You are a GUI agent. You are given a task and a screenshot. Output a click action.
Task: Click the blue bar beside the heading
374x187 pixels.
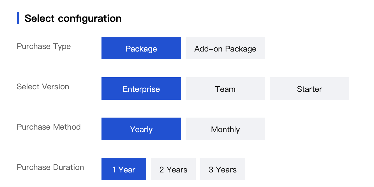pos(18,18)
